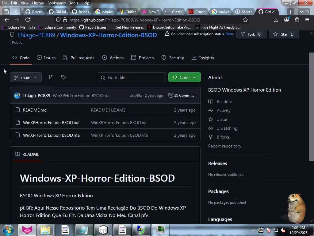The width and height of the screenshot is (314, 236).
Task: Open the Get New Releases bookmark
Action: (x=130, y=27)
